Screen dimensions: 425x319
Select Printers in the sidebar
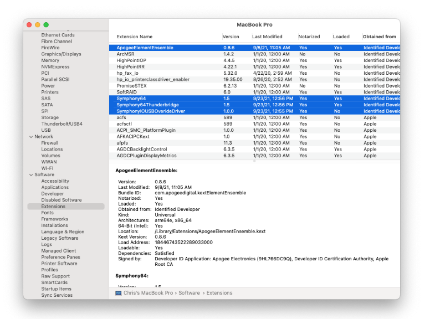point(50,92)
